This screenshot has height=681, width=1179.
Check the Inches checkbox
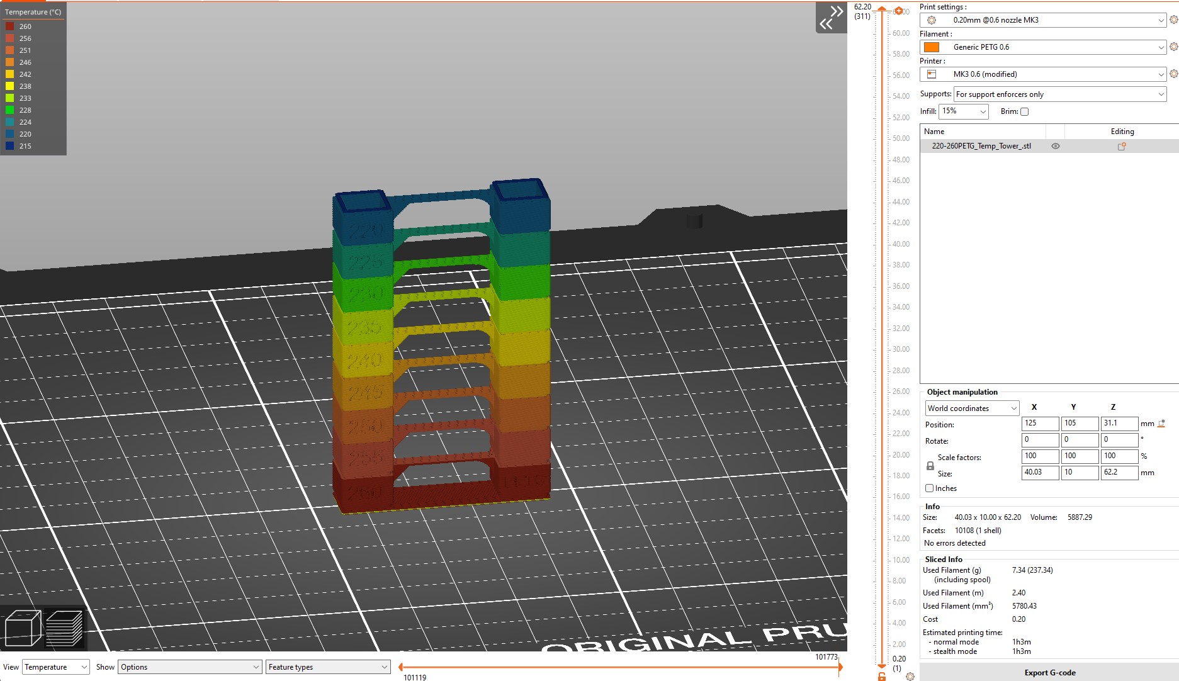(929, 488)
